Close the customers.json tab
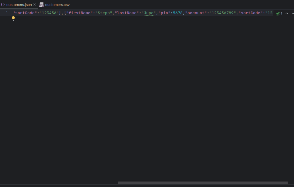 (x=35, y=5)
